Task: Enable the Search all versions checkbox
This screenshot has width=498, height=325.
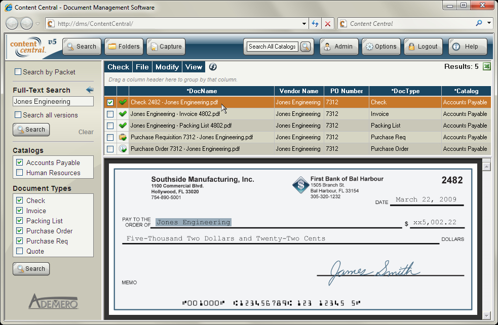Action: (18, 115)
